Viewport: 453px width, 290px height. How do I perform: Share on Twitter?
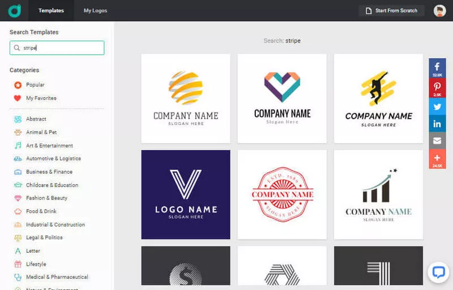point(437,106)
